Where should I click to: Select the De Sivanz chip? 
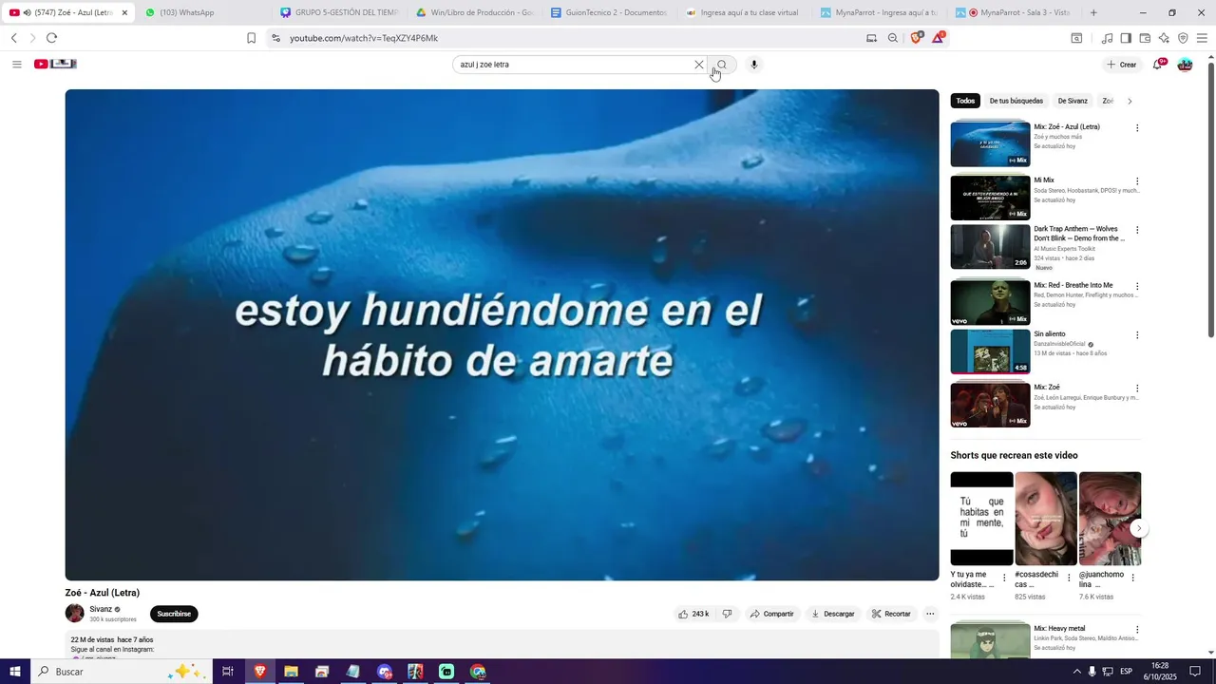click(x=1073, y=101)
